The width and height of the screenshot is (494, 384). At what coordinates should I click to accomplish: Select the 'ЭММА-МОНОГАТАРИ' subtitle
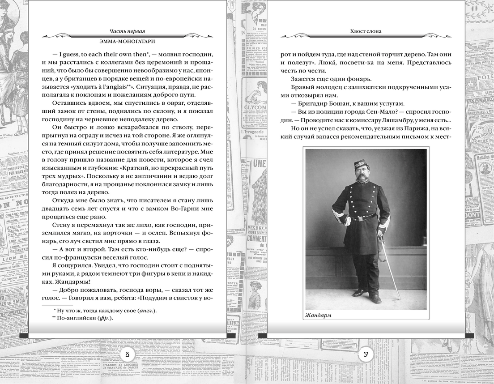pyautogui.click(x=128, y=41)
